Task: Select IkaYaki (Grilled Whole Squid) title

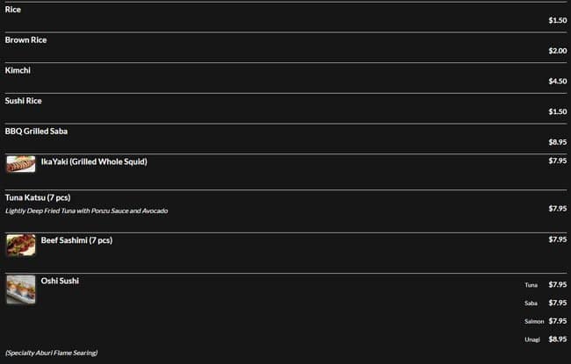Action: [94, 161]
